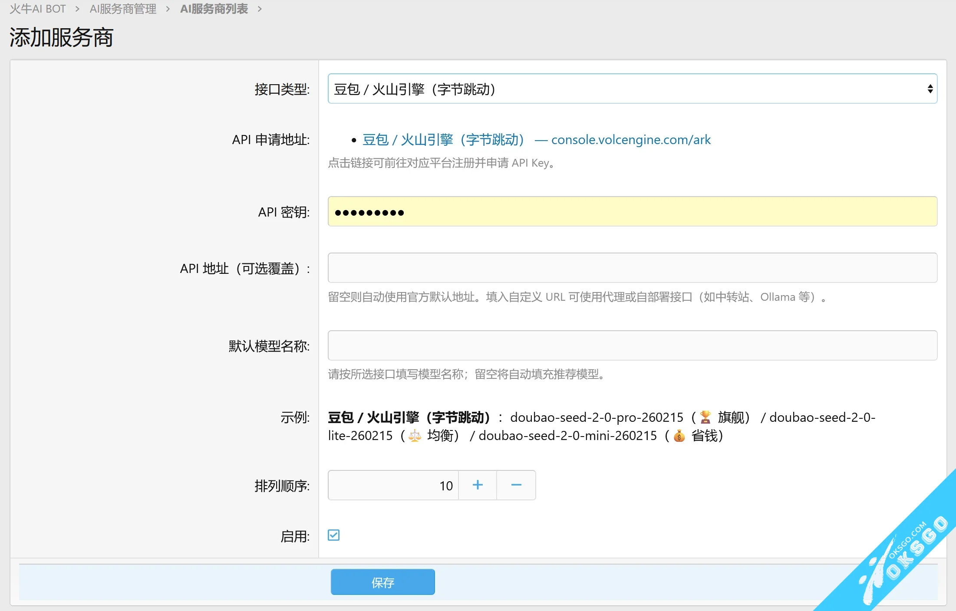Click the money bag emoji in example
The width and height of the screenshot is (956, 611).
[x=679, y=436]
